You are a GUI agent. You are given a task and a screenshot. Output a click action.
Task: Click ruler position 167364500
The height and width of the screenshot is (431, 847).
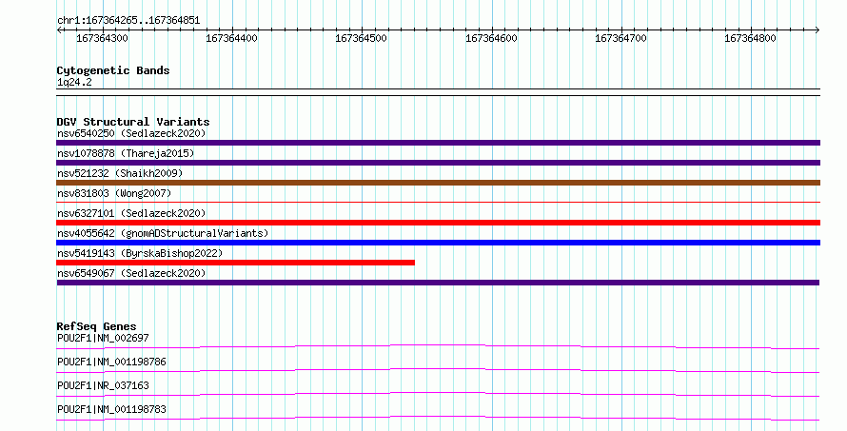(x=361, y=38)
